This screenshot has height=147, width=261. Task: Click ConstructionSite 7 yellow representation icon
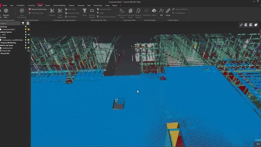pos(29,29)
